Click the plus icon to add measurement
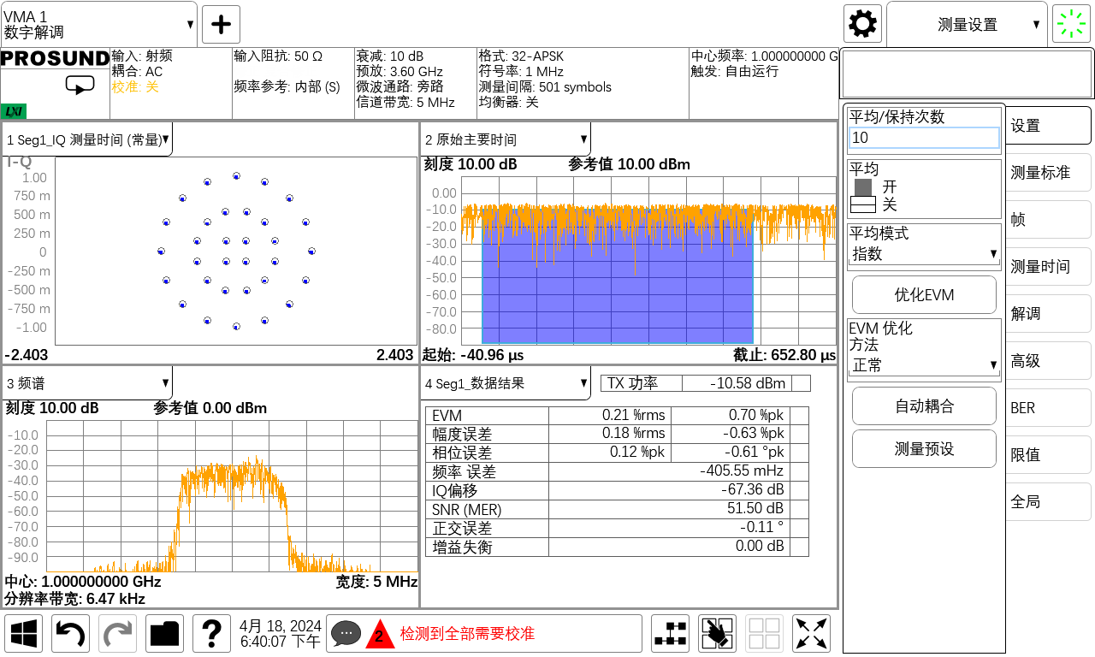 pos(221,24)
